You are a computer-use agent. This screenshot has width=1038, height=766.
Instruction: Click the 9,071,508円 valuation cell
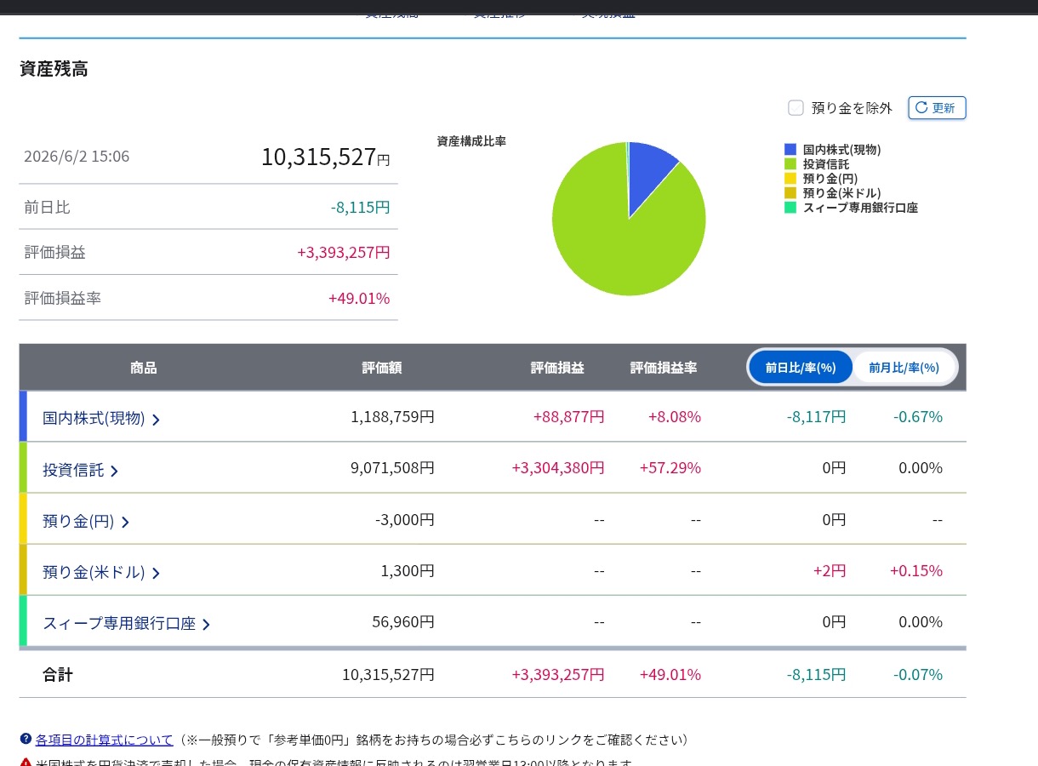pos(392,468)
